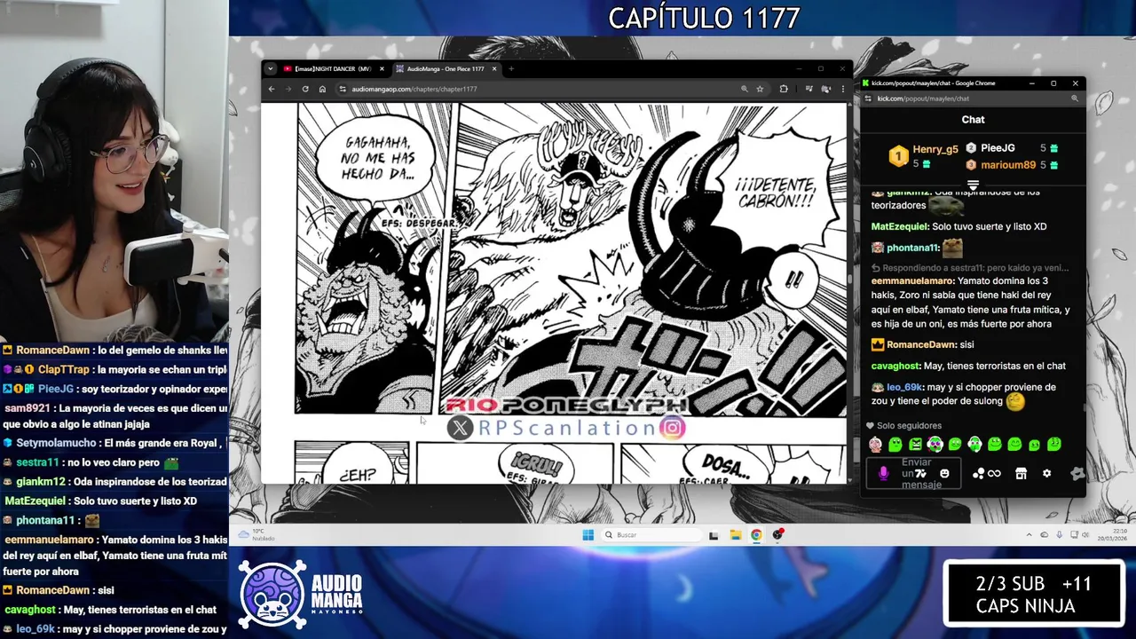Open the browser home page button
This screenshot has width=1136, height=639.
tap(322, 89)
